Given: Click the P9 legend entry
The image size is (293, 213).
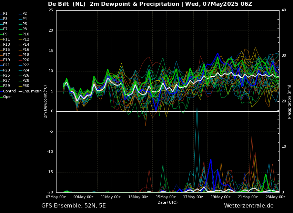Looking at the screenshot, I should pyautogui.click(x=4, y=34).
